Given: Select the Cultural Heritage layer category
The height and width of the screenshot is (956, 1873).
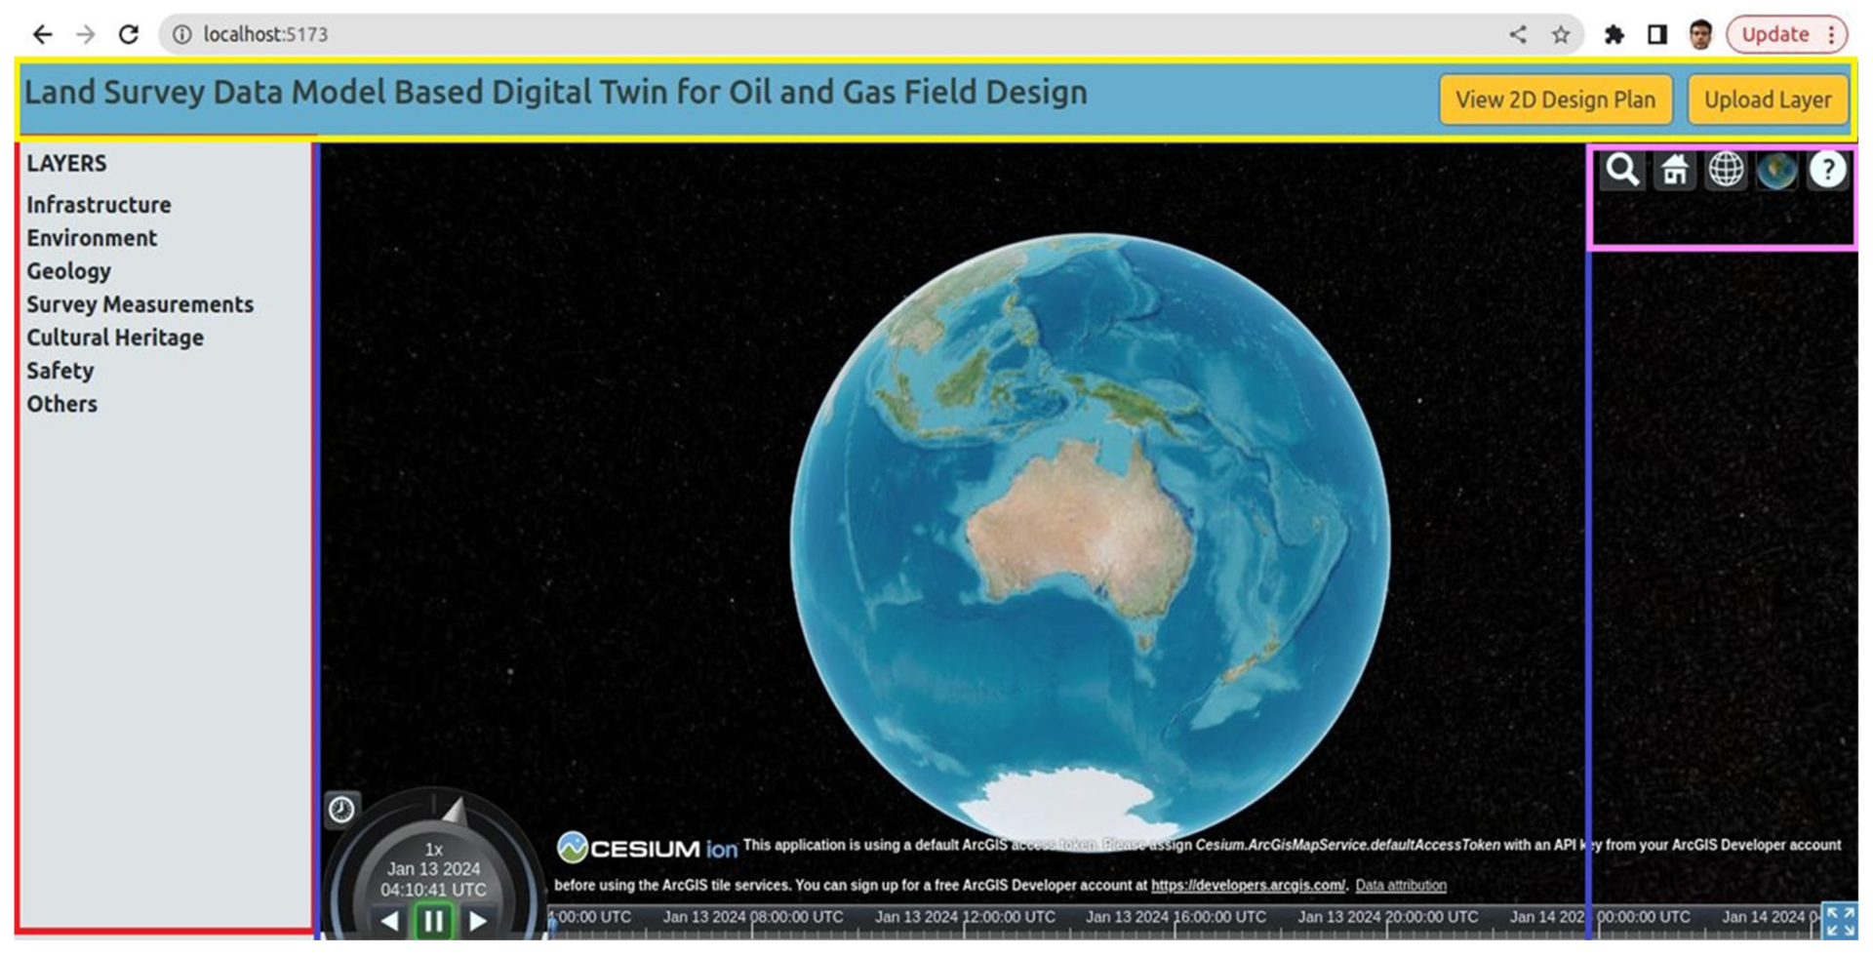Looking at the screenshot, I should pos(115,338).
